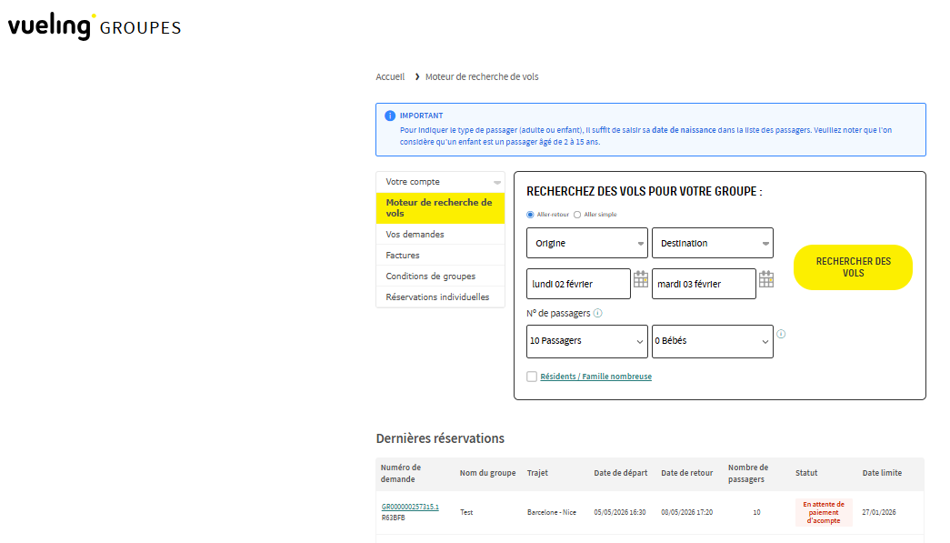Viewport: 950px width, 543px height.
Task: Open booking request GR000000257315.1 link
Action: point(410,507)
